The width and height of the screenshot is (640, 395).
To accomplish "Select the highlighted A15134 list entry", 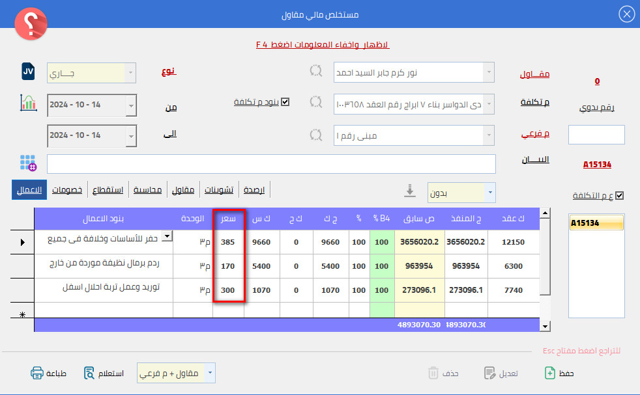I will (x=597, y=223).
